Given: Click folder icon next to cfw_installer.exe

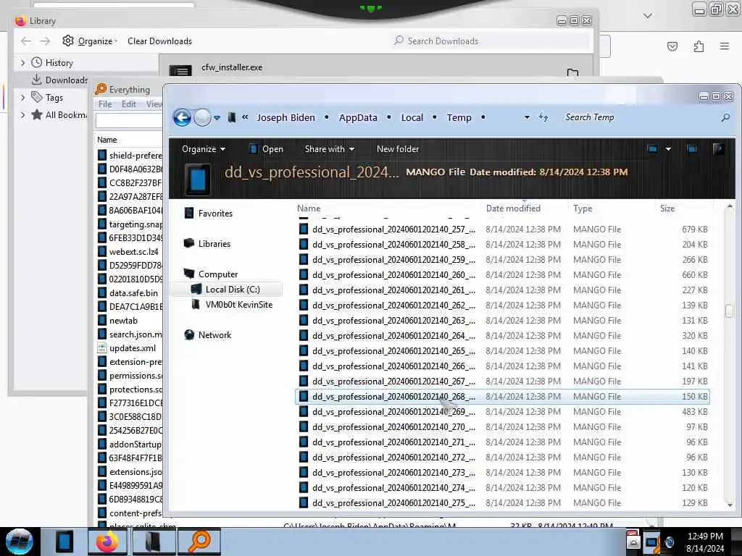Looking at the screenshot, I should point(572,72).
